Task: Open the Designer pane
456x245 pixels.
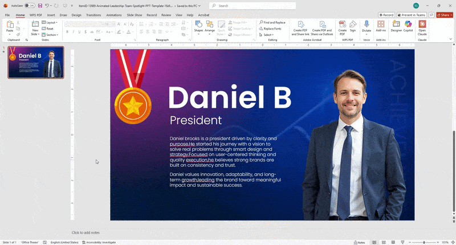Action: click(x=396, y=26)
